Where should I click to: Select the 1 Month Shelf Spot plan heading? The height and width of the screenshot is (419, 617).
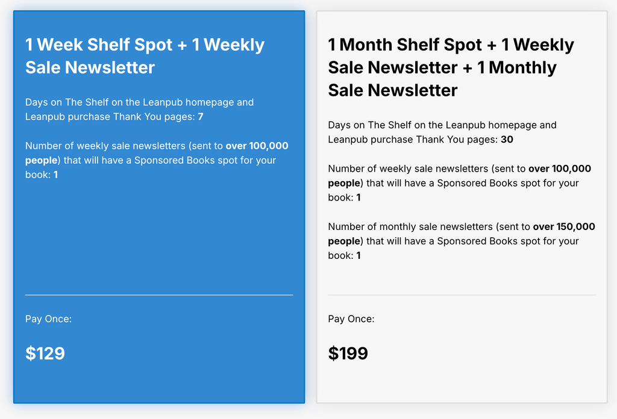point(451,67)
